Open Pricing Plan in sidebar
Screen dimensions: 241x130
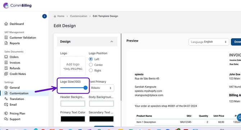tap(17, 114)
